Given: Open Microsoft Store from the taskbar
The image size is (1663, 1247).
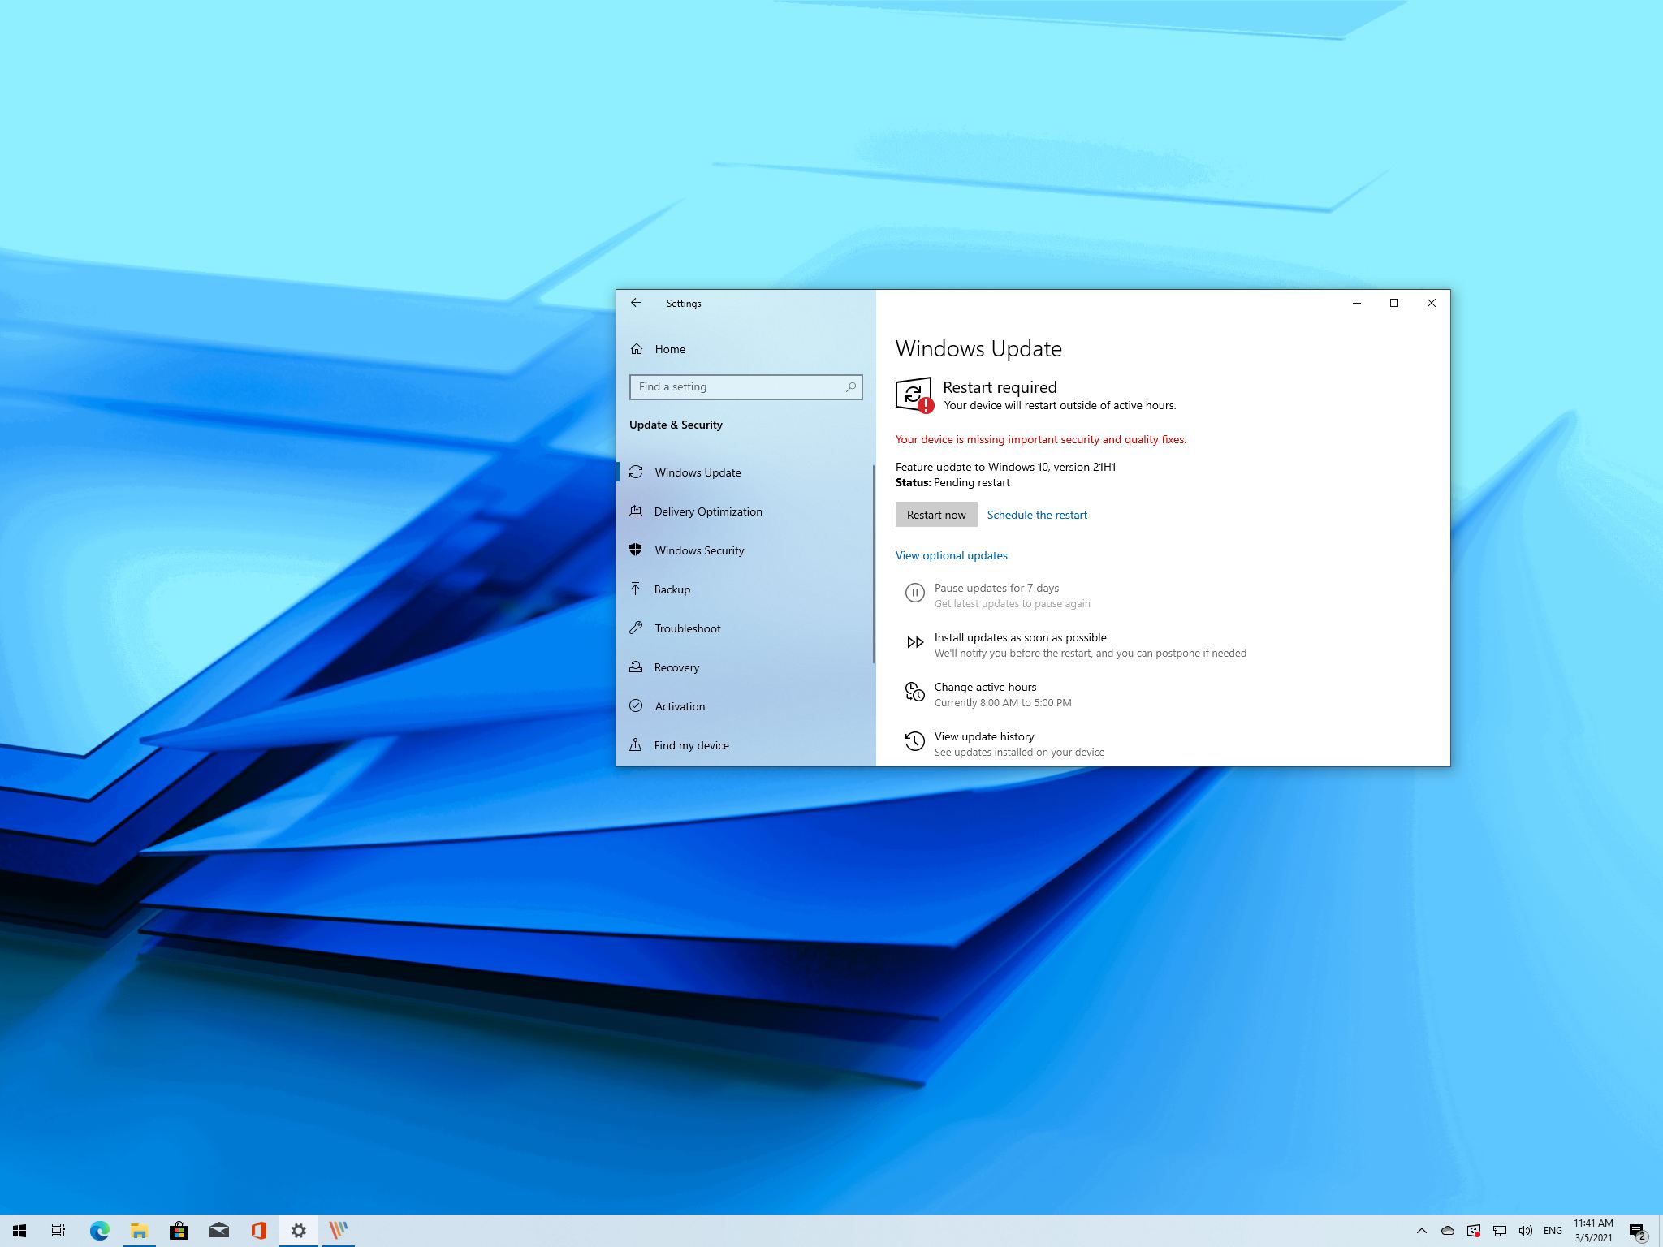Looking at the screenshot, I should point(179,1230).
